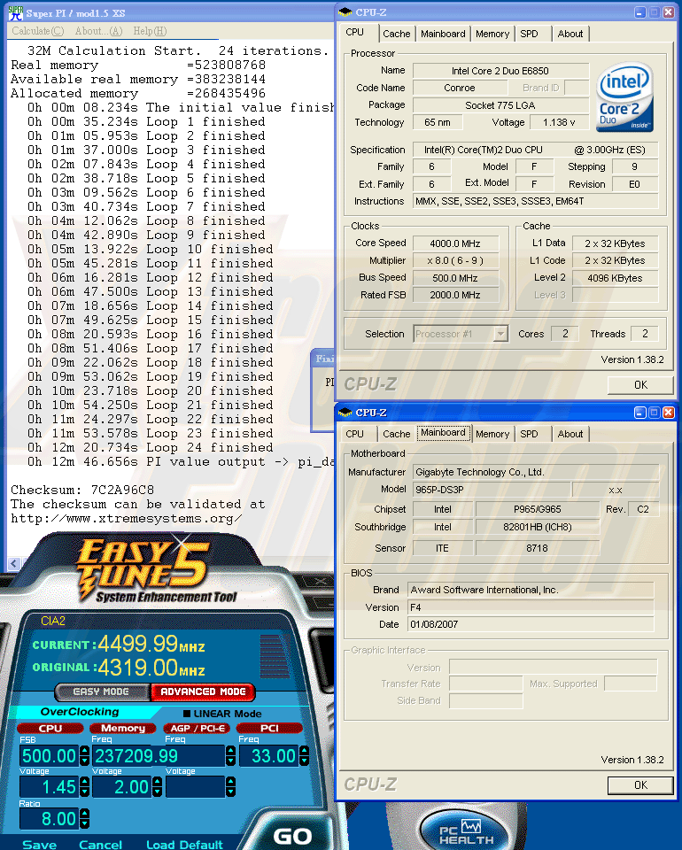Click the top CPU-Z window title icon
682x850 pixels.
tap(345, 12)
